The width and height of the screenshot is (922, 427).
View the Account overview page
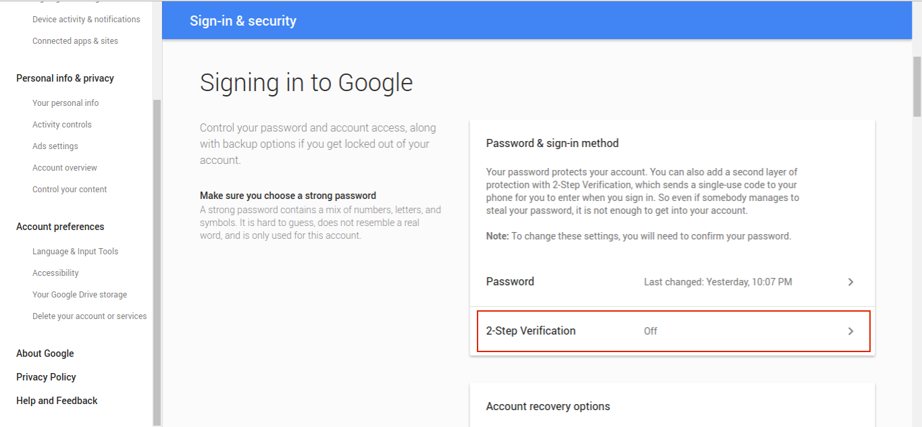tap(65, 168)
